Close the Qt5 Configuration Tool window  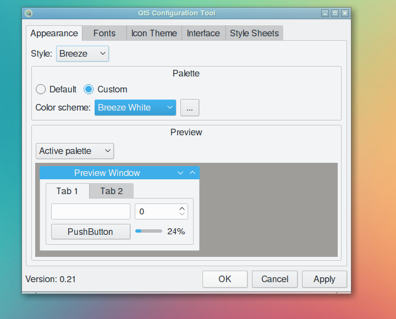click(345, 13)
